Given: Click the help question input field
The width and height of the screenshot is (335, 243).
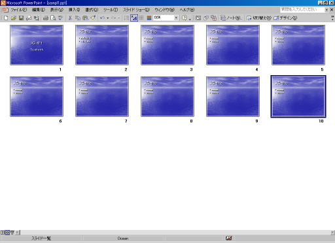Looking at the screenshot, I should click(302, 9).
